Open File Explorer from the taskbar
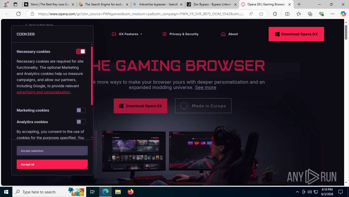The height and width of the screenshot is (197, 349). (118, 192)
